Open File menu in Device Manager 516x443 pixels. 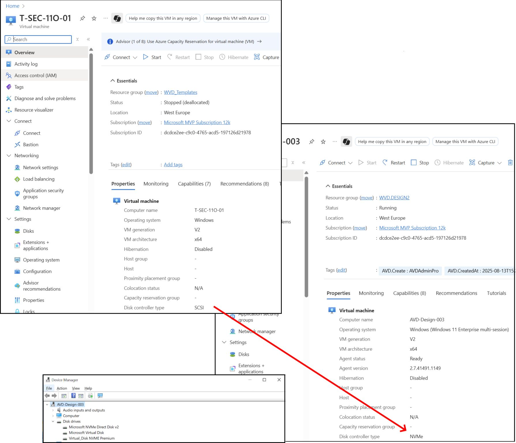point(49,388)
